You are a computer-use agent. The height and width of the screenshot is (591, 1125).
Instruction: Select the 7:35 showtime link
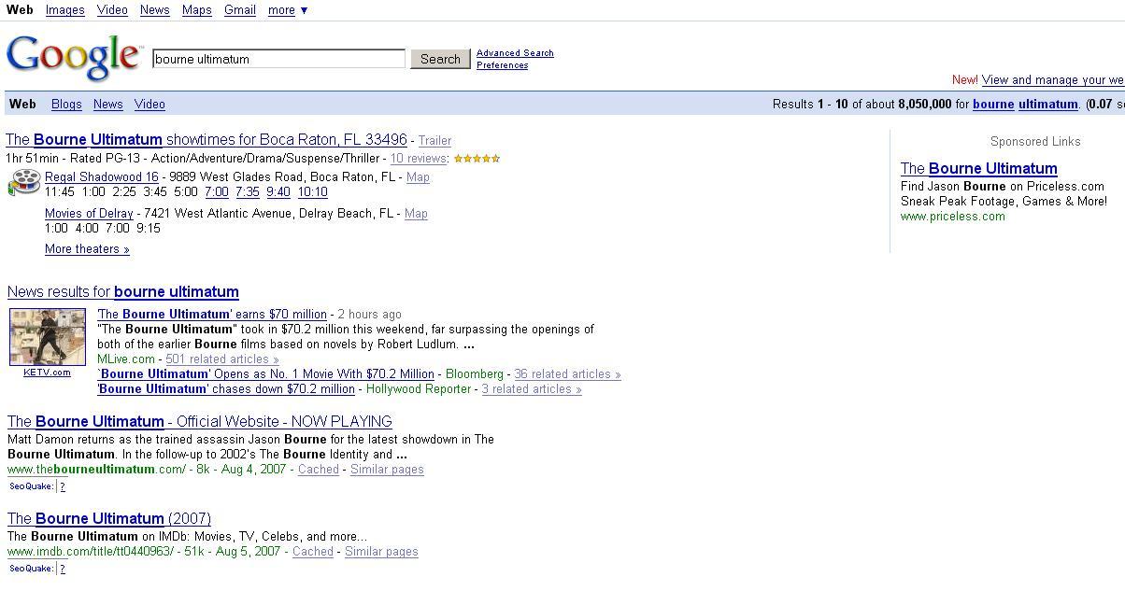point(248,192)
